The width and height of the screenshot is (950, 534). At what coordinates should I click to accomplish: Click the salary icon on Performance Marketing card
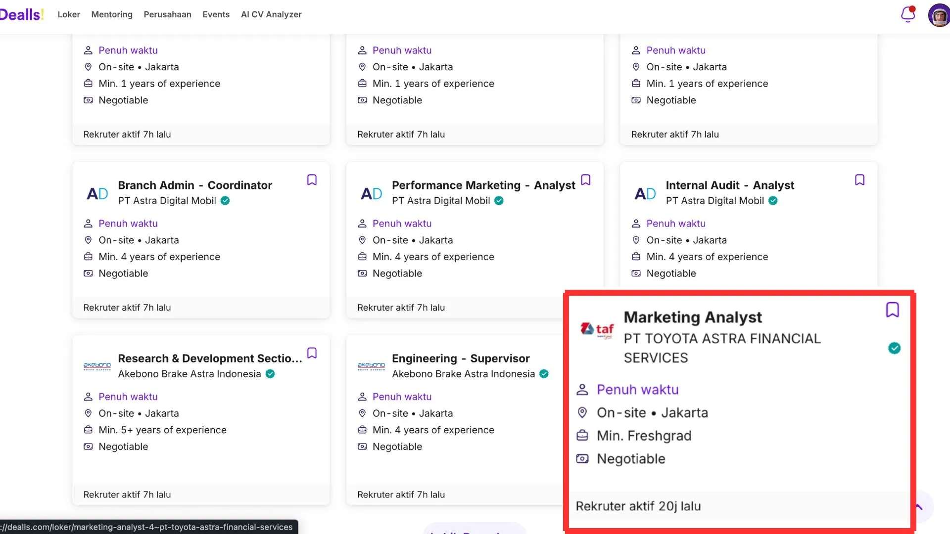[x=362, y=273]
